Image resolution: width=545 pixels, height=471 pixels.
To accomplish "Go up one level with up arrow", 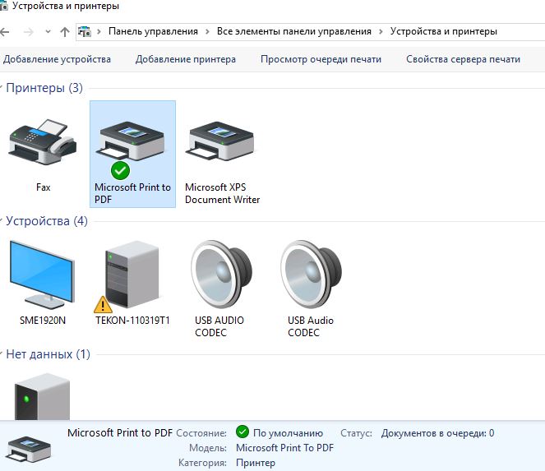I will pyautogui.click(x=65, y=32).
